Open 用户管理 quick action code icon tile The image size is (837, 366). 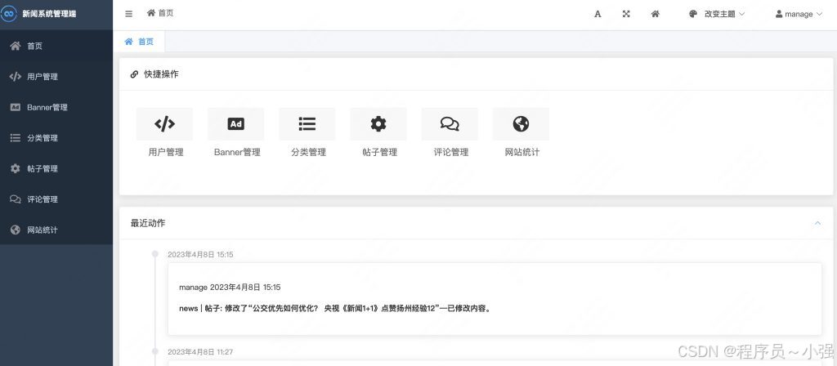164,124
